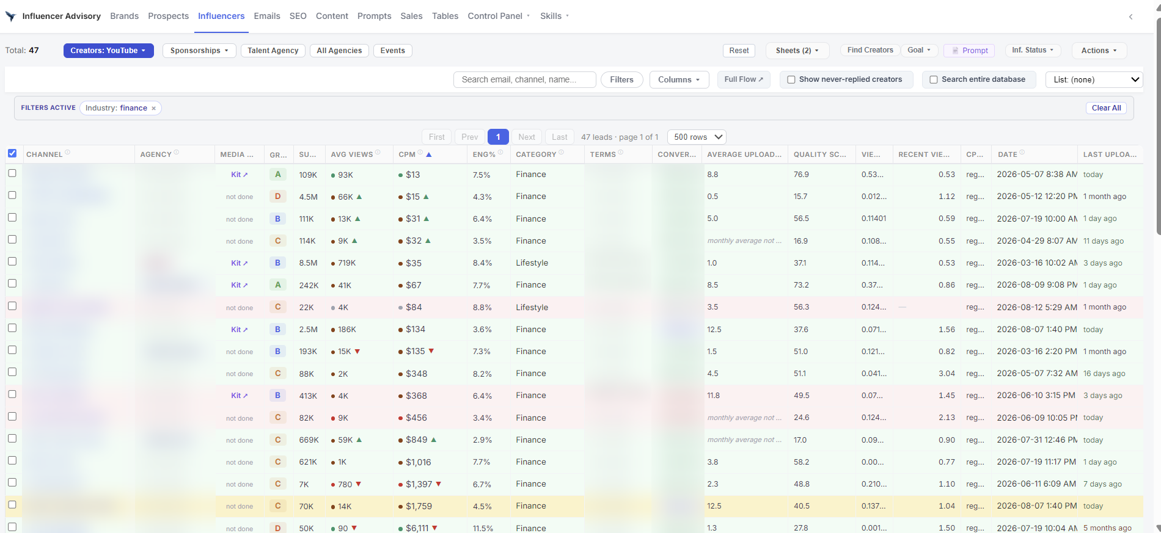Click grade B badge in the 111K row
The width and height of the screenshot is (1161, 533).
pos(278,219)
